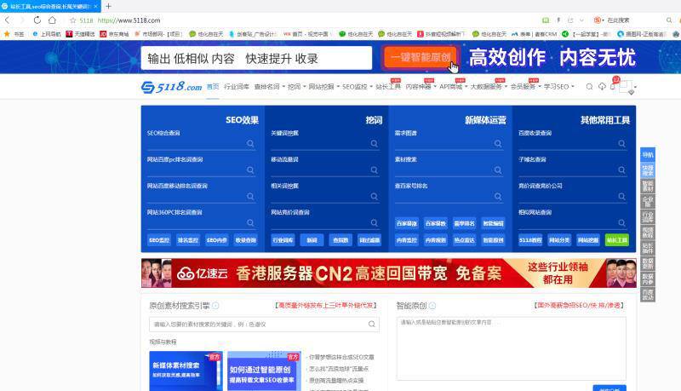Expand the SEO监控 dropdown menu
Screen dimensions: 681x391
tap(358, 87)
